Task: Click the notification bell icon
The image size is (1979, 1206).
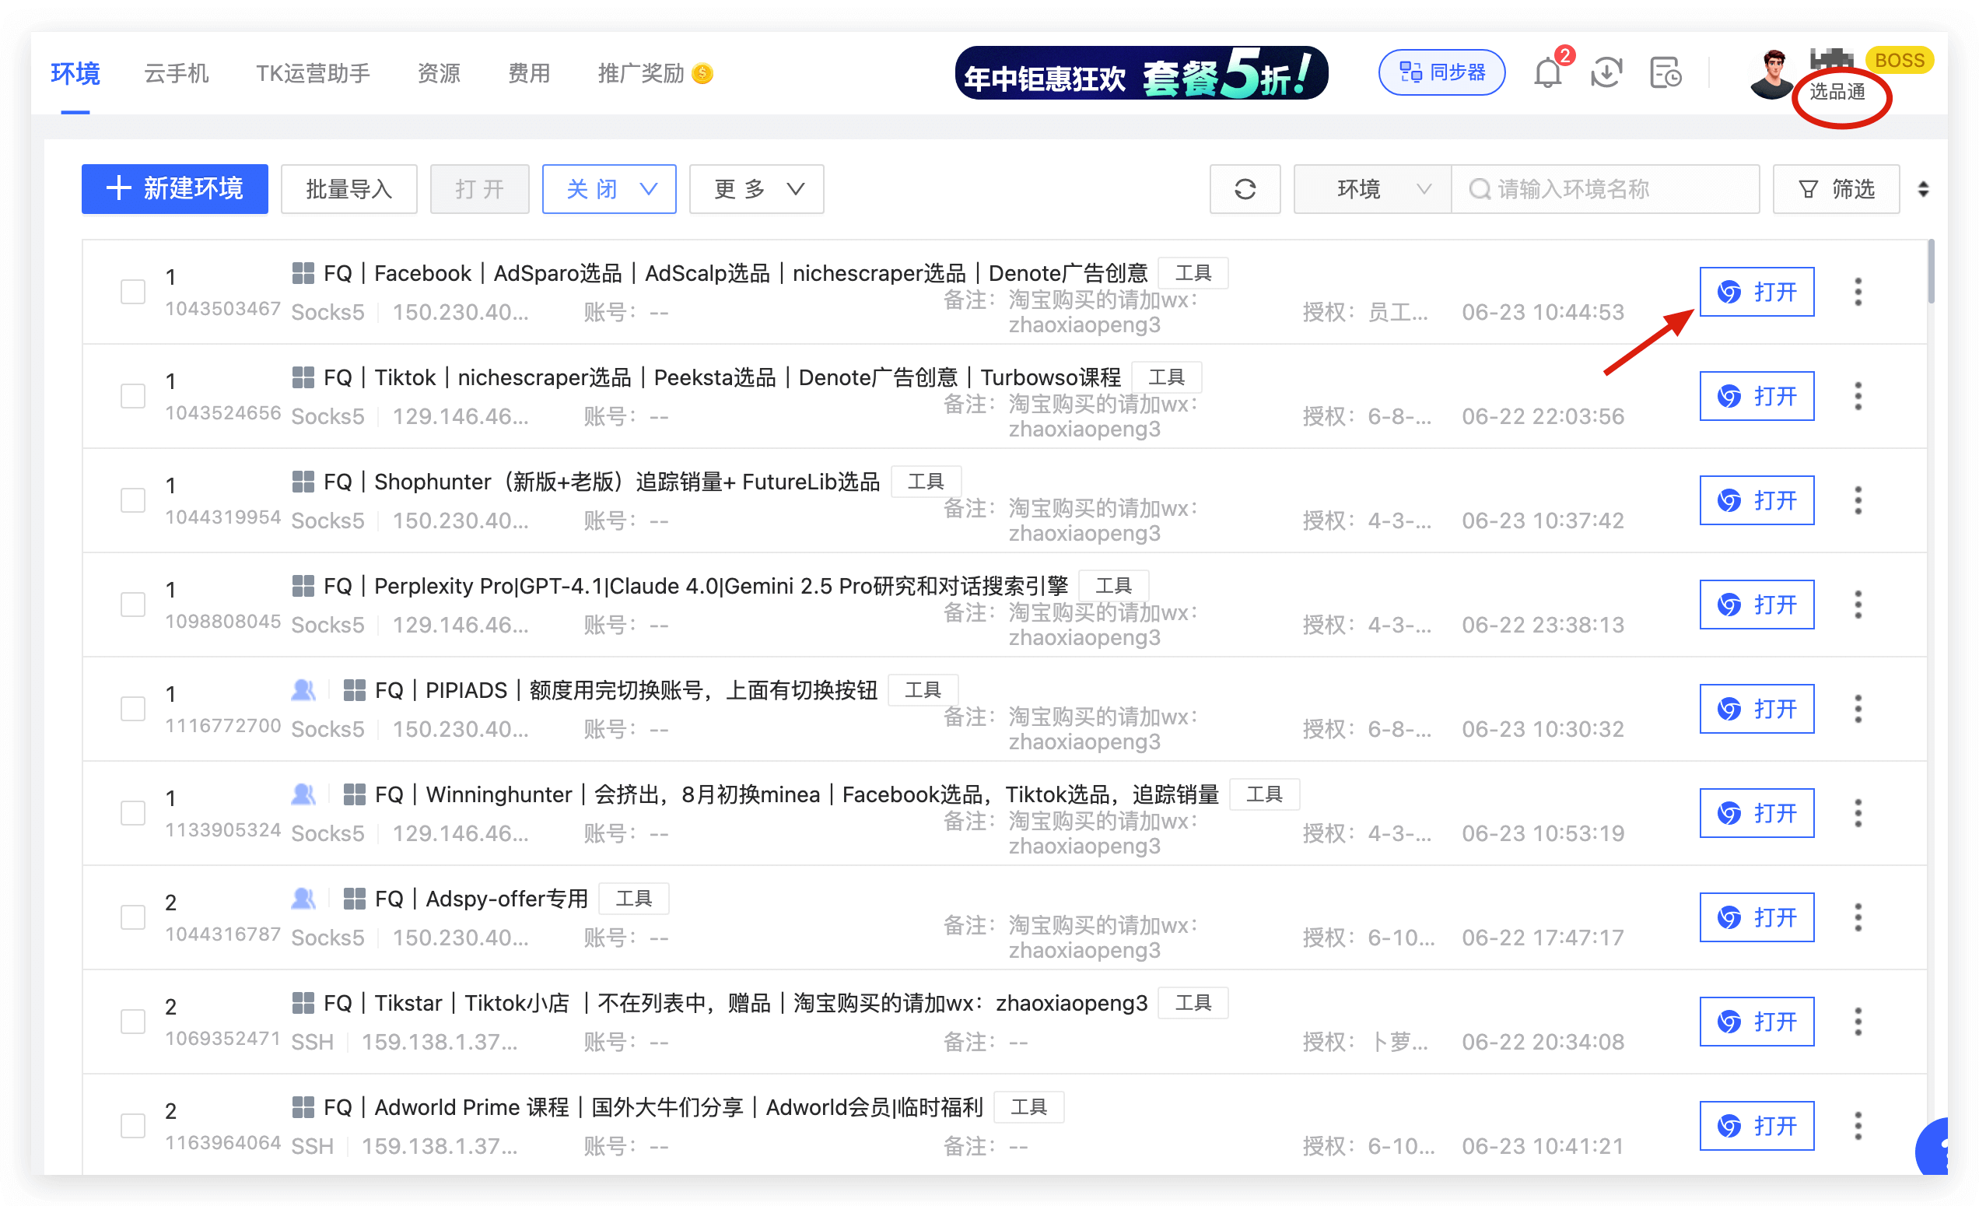Action: [x=1547, y=73]
